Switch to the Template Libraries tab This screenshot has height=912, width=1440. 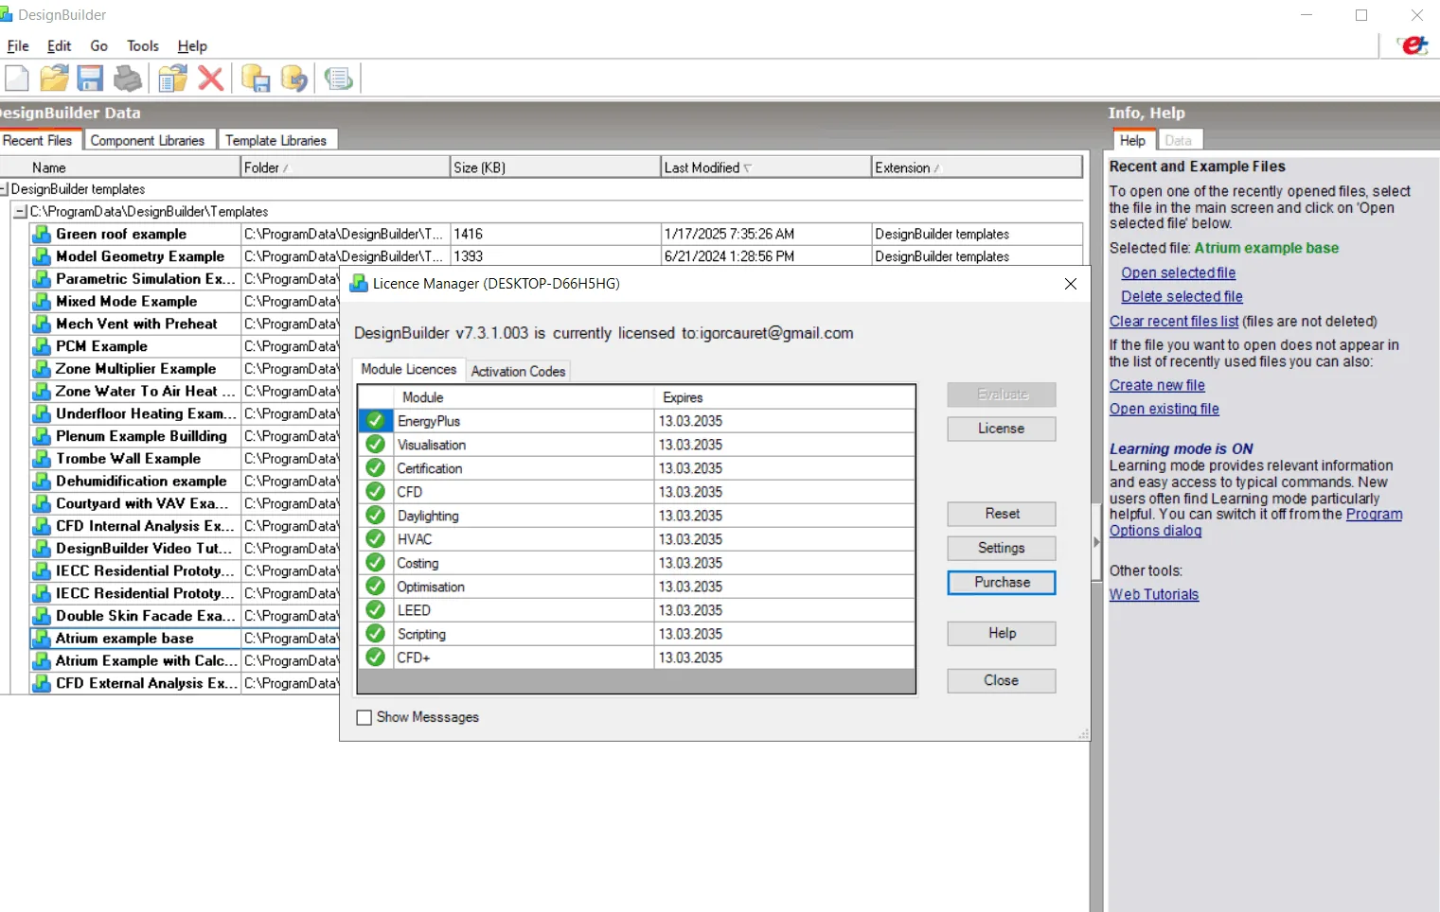click(x=276, y=140)
